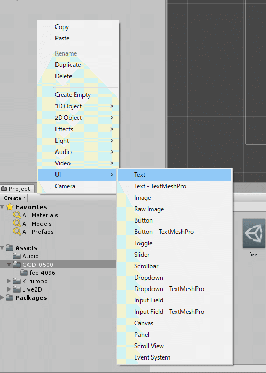Viewport: 266px width, 373px height.
Task: Select Image in the UI submenu
Action: click(174, 198)
